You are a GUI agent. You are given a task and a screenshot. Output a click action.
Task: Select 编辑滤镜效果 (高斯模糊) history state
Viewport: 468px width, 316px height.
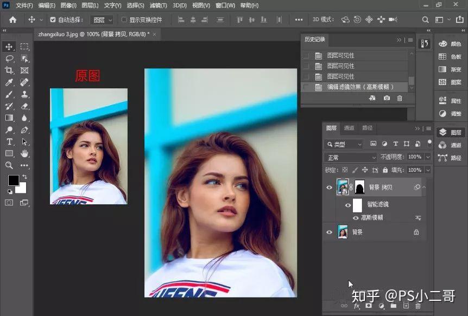[x=360, y=87]
